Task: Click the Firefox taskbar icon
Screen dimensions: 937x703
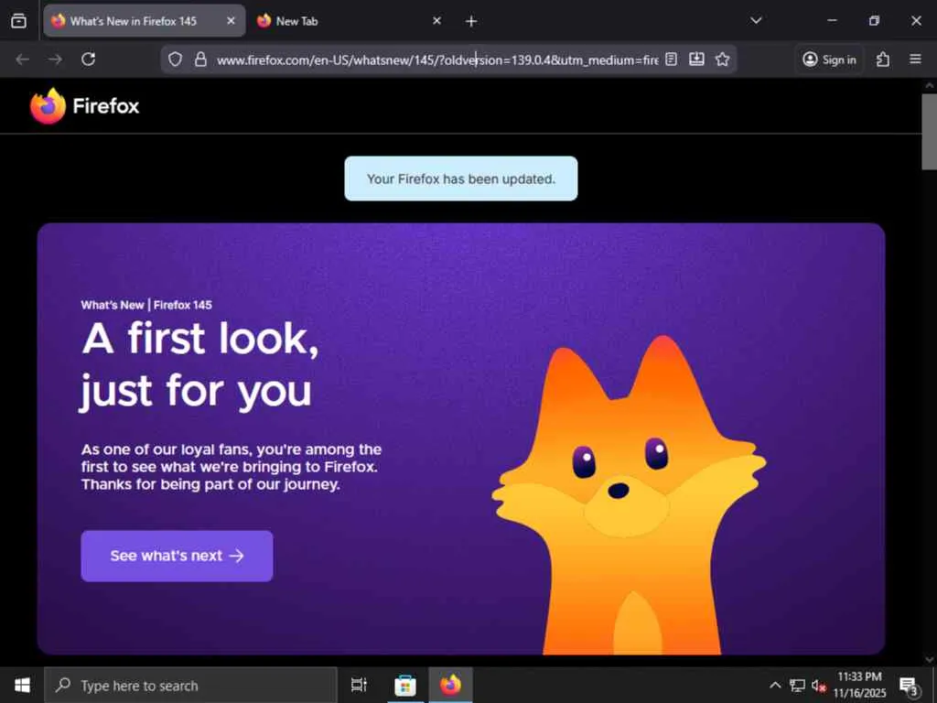Action: point(450,685)
